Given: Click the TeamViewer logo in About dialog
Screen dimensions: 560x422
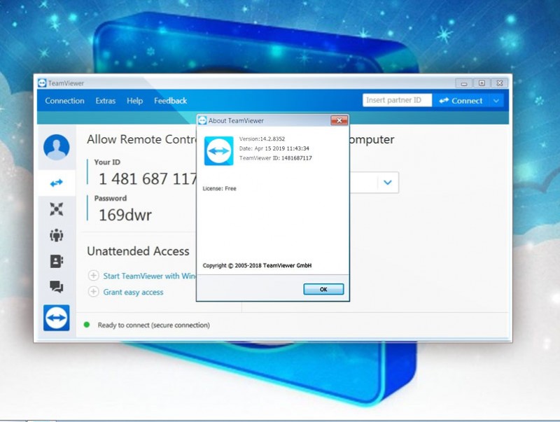Looking at the screenshot, I should [218, 150].
